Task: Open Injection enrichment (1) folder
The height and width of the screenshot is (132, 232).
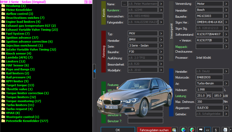Action: coord(22,45)
